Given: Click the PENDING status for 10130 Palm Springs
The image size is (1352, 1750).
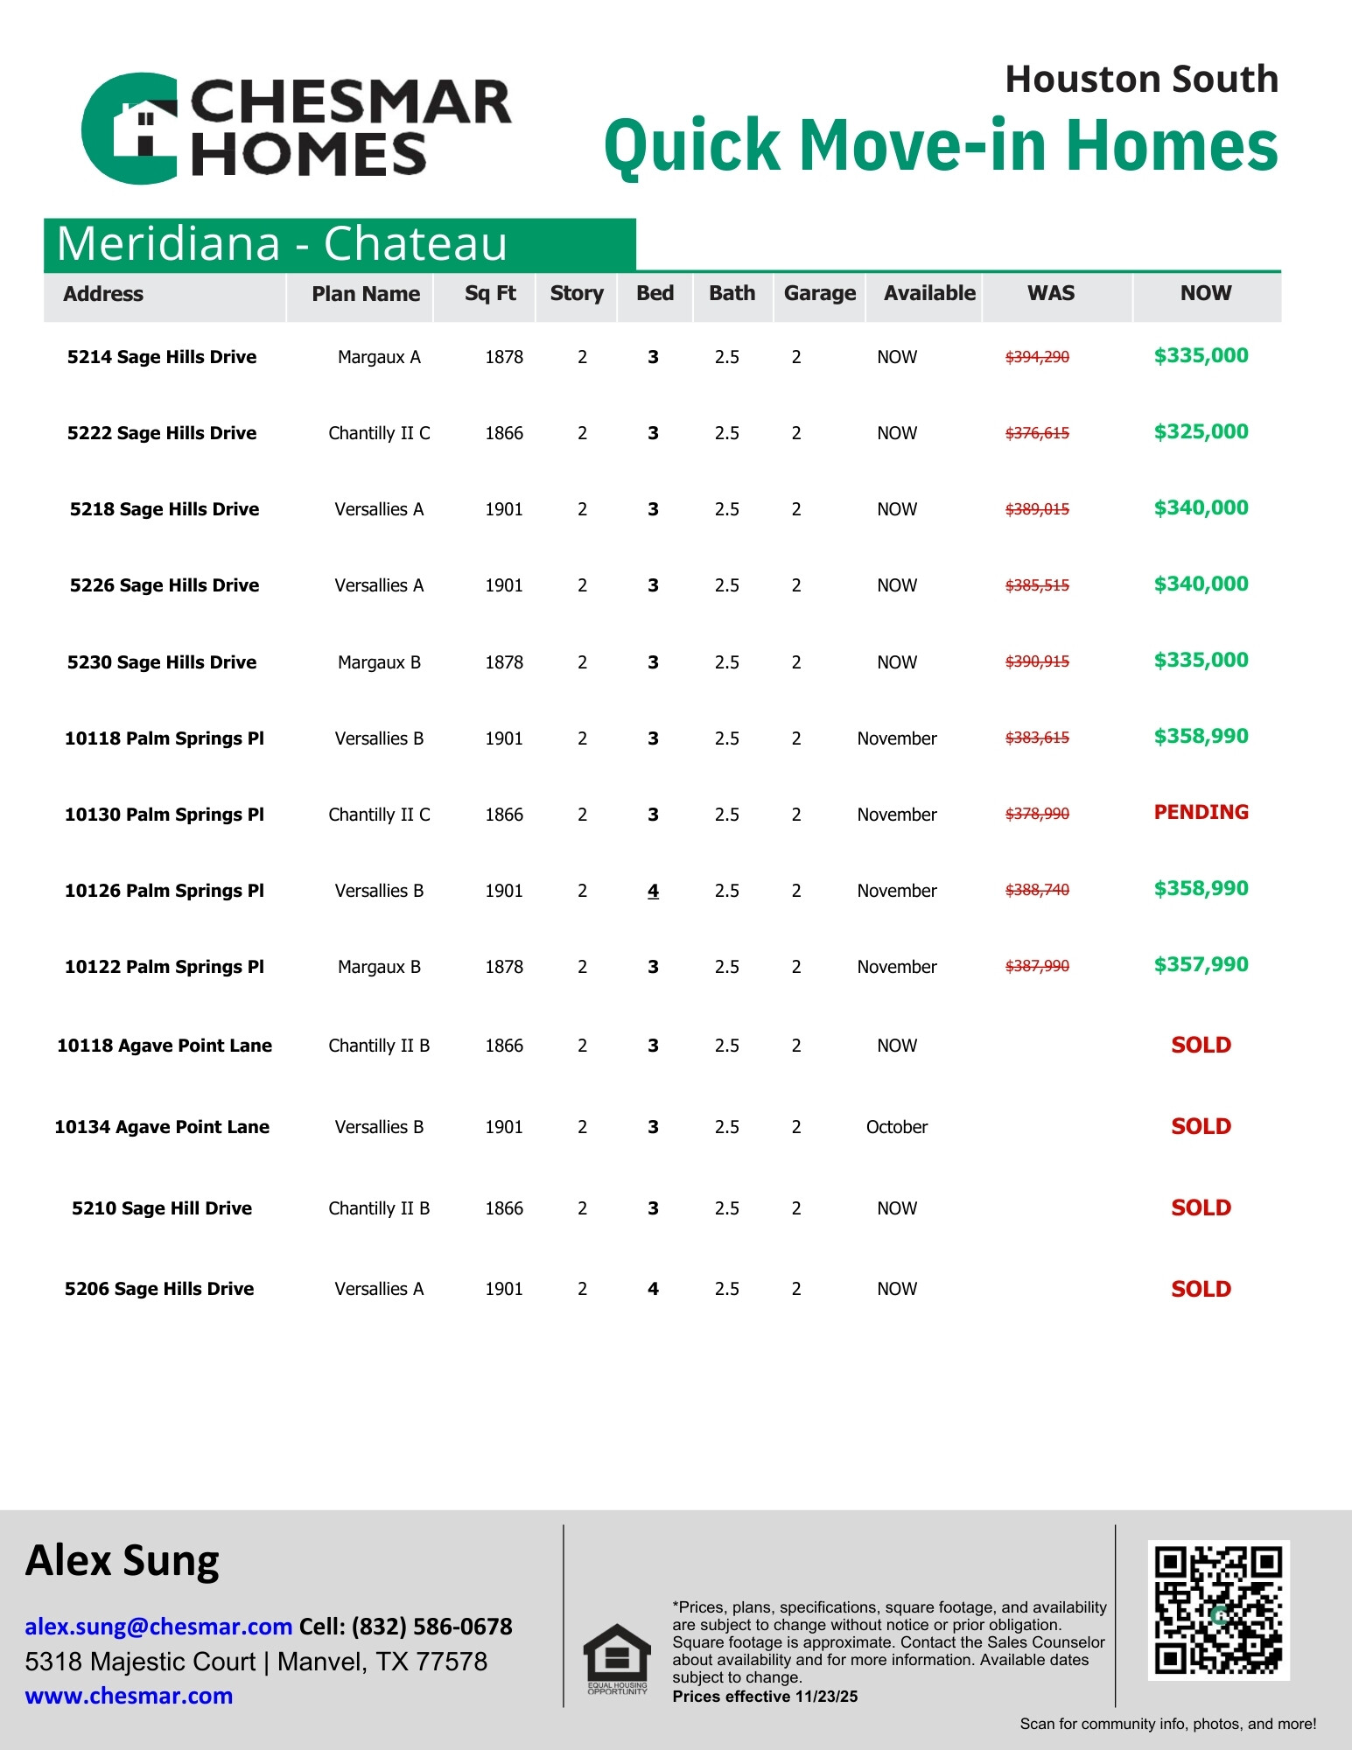Looking at the screenshot, I should [x=1201, y=813].
